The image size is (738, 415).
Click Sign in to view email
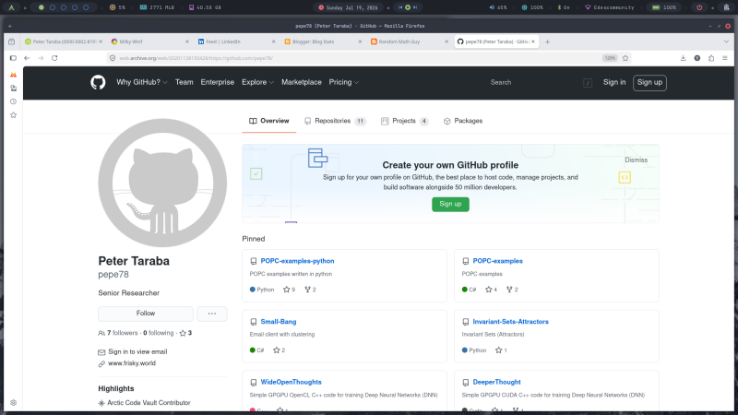(x=137, y=352)
